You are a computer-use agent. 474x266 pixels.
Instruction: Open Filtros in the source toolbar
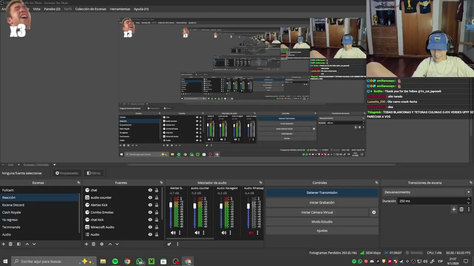[93, 173]
